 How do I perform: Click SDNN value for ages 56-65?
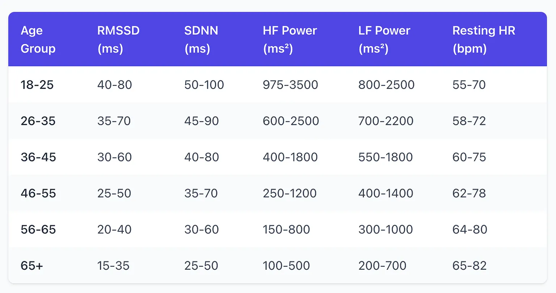click(x=201, y=229)
